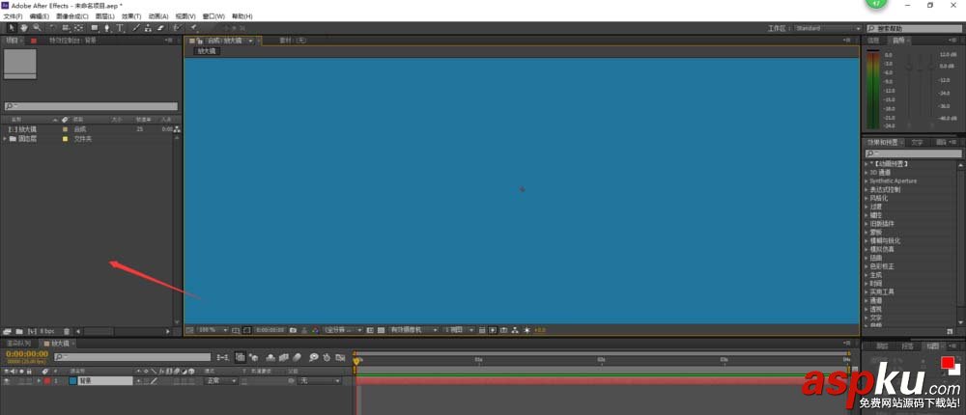Select the Brush tool
966x415 pixels.
(136, 28)
